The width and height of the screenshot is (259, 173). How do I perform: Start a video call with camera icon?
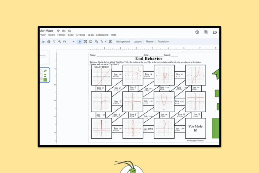215,32
